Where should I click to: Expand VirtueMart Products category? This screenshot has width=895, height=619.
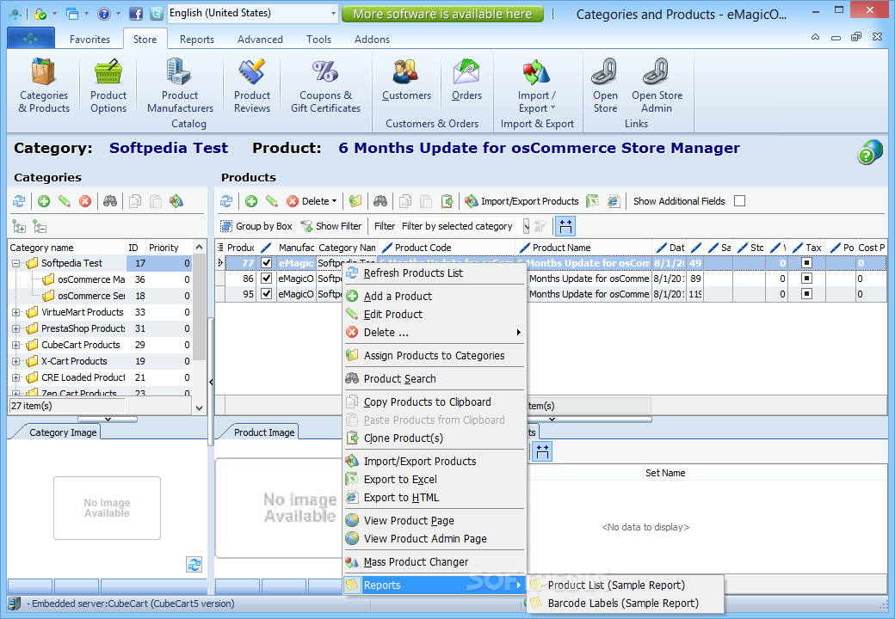coord(16,312)
